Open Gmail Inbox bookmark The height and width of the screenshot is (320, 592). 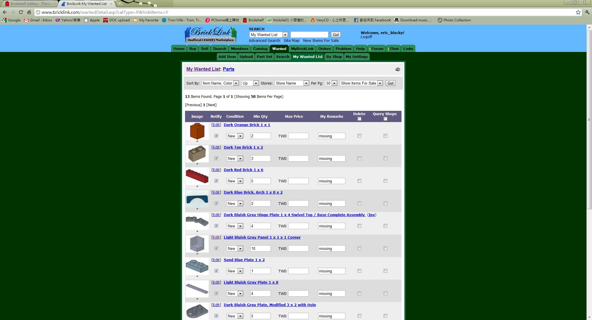coord(38,20)
